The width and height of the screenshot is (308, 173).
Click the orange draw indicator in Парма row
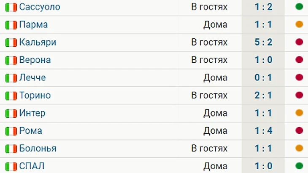[299, 24]
